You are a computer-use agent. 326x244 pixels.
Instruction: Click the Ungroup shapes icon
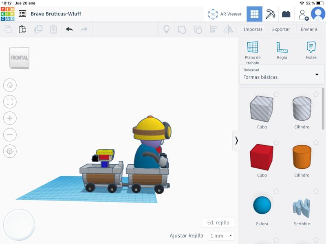point(198,29)
